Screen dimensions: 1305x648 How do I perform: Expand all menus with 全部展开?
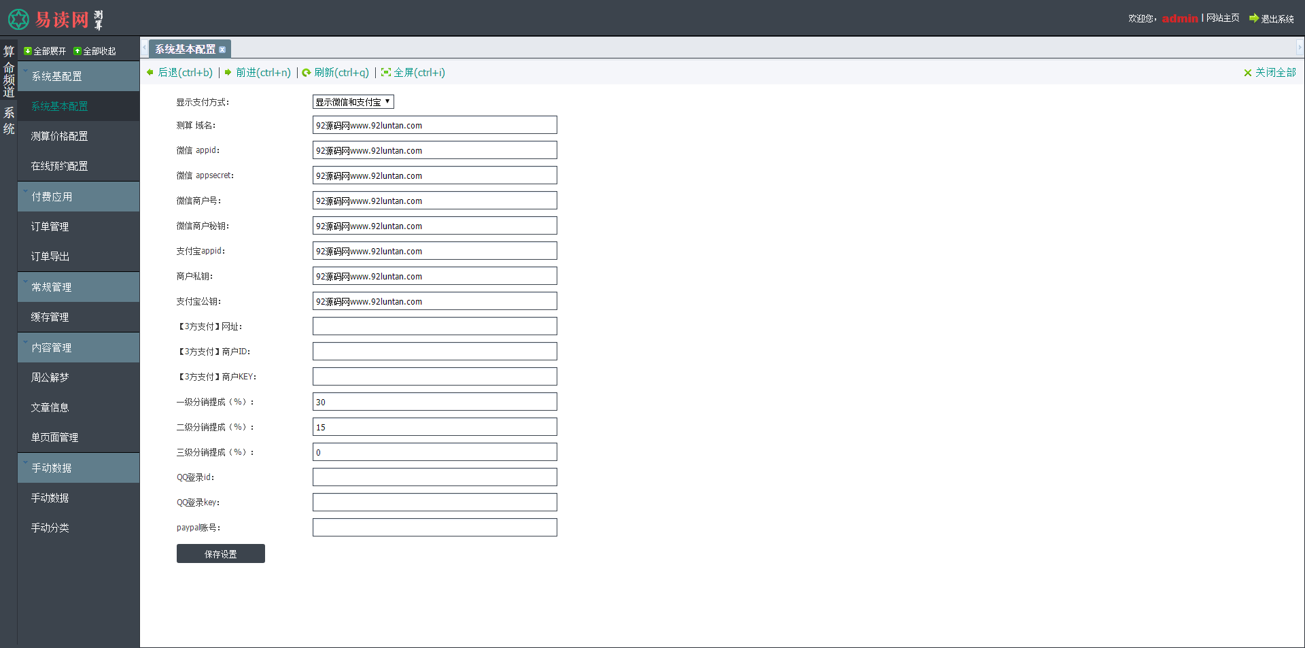click(45, 51)
